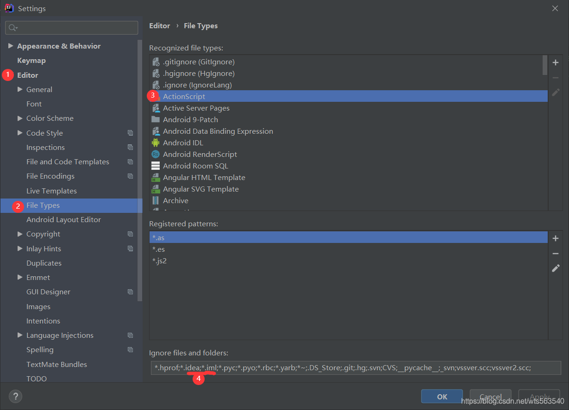This screenshot has height=410, width=569.
Task: Expand the Code Style node
Action: (20, 133)
